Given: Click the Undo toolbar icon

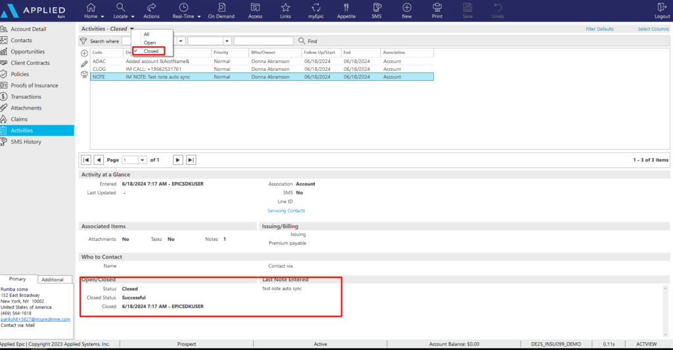Looking at the screenshot, I should click(498, 8).
